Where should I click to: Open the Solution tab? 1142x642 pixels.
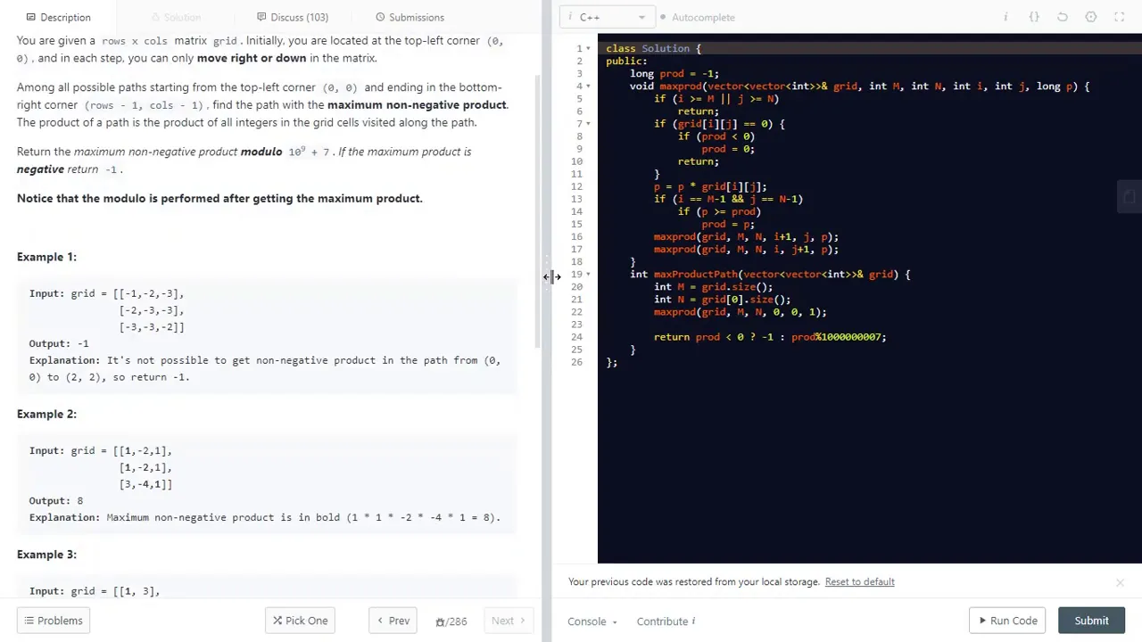click(176, 17)
